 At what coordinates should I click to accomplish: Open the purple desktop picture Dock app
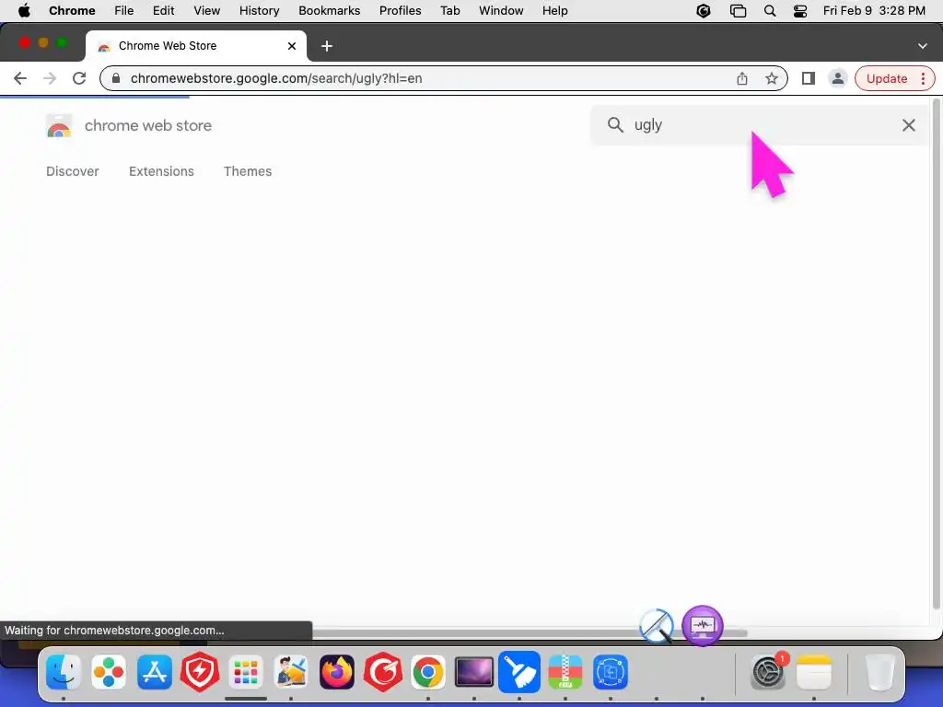[474, 671]
